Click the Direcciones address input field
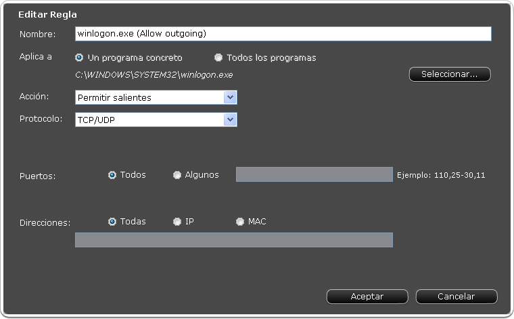The width and height of the screenshot is (514, 319). point(234,240)
